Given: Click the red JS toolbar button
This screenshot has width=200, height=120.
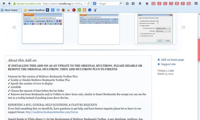Looking at the screenshot, I should (154, 4).
